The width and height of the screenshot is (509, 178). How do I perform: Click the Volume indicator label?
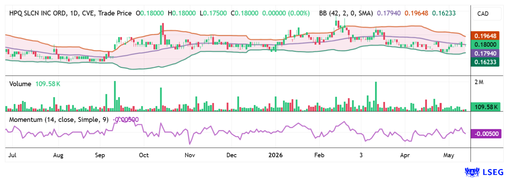click(x=20, y=84)
